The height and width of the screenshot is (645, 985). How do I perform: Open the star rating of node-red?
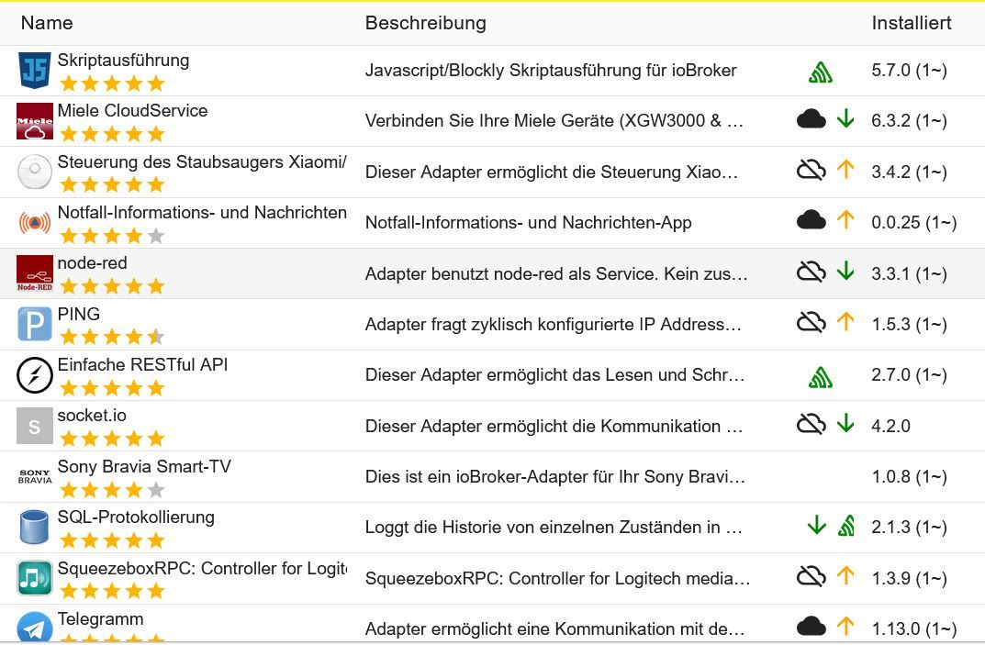pos(112,287)
